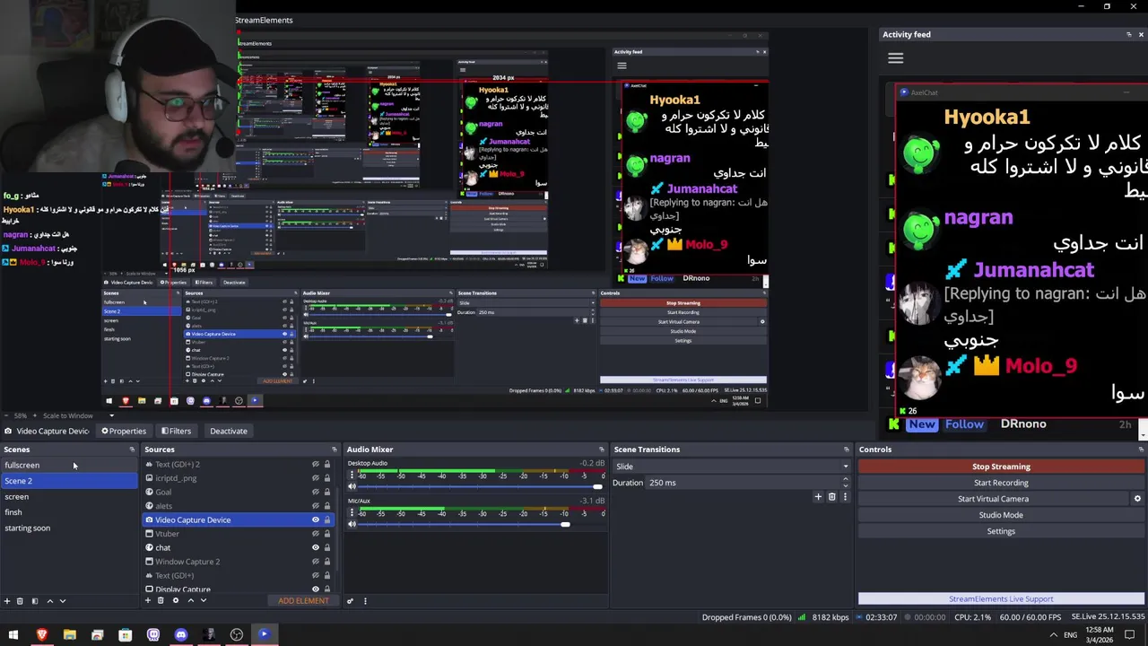This screenshot has width=1148, height=646.
Task: Hide the chat source
Action: click(x=315, y=548)
